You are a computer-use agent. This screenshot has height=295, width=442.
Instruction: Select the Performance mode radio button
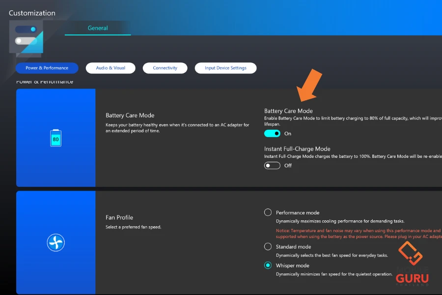point(268,212)
